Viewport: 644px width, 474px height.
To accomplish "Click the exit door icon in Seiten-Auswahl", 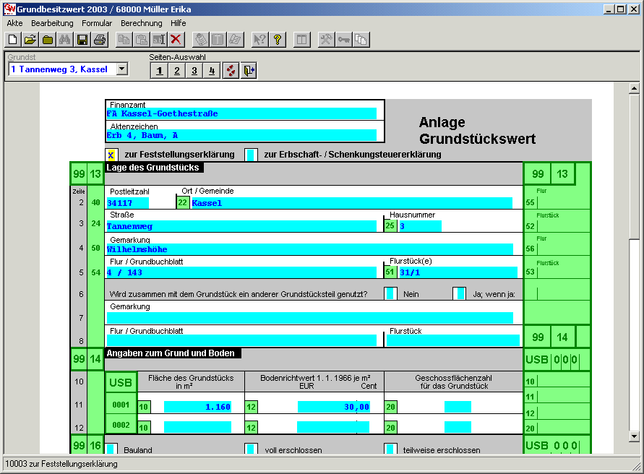I will click(x=249, y=71).
